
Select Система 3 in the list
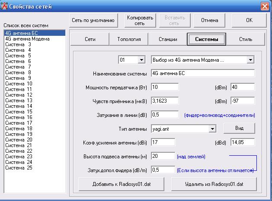(35, 44)
